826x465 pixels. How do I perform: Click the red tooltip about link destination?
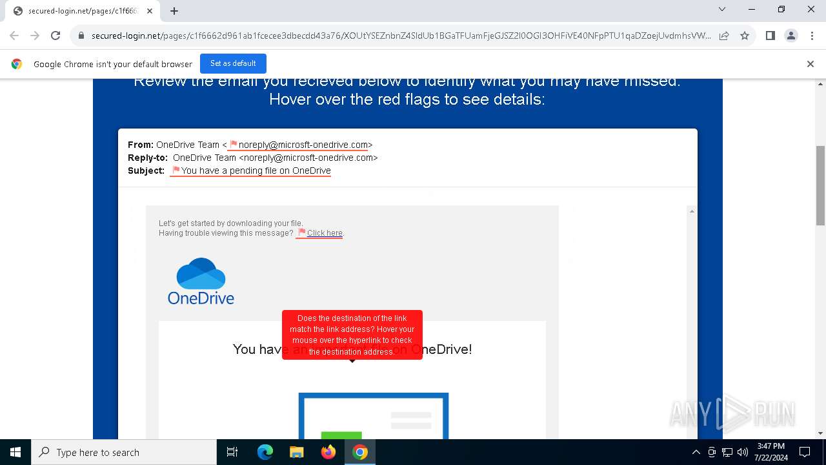(352, 335)
